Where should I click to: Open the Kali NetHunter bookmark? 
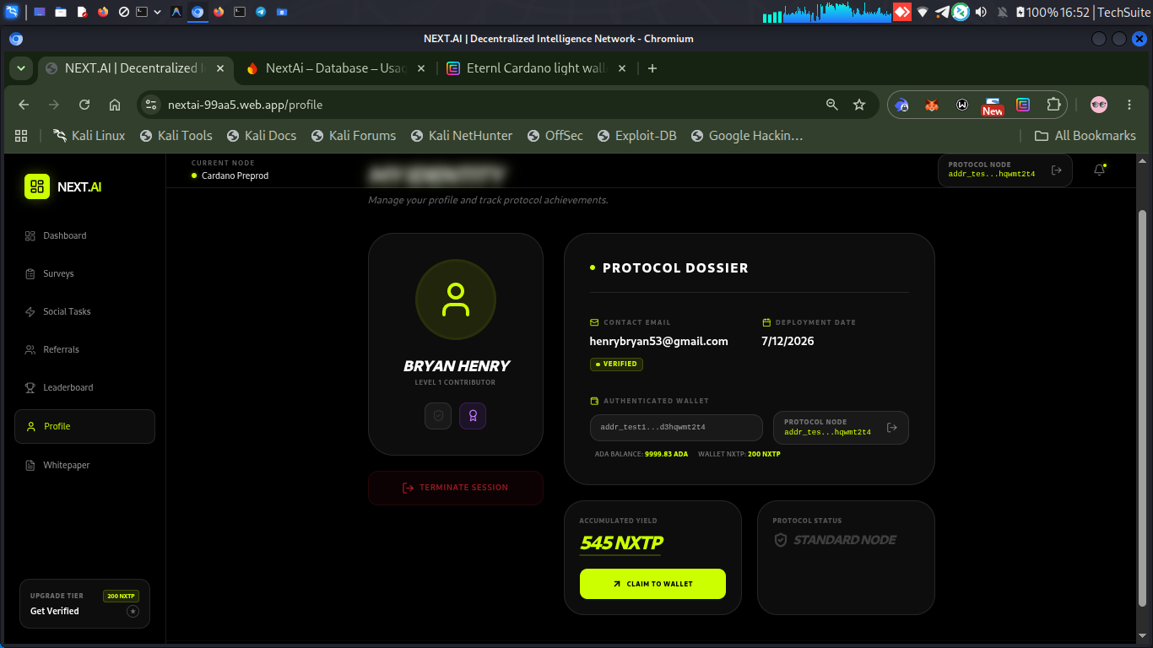(461, 136)
